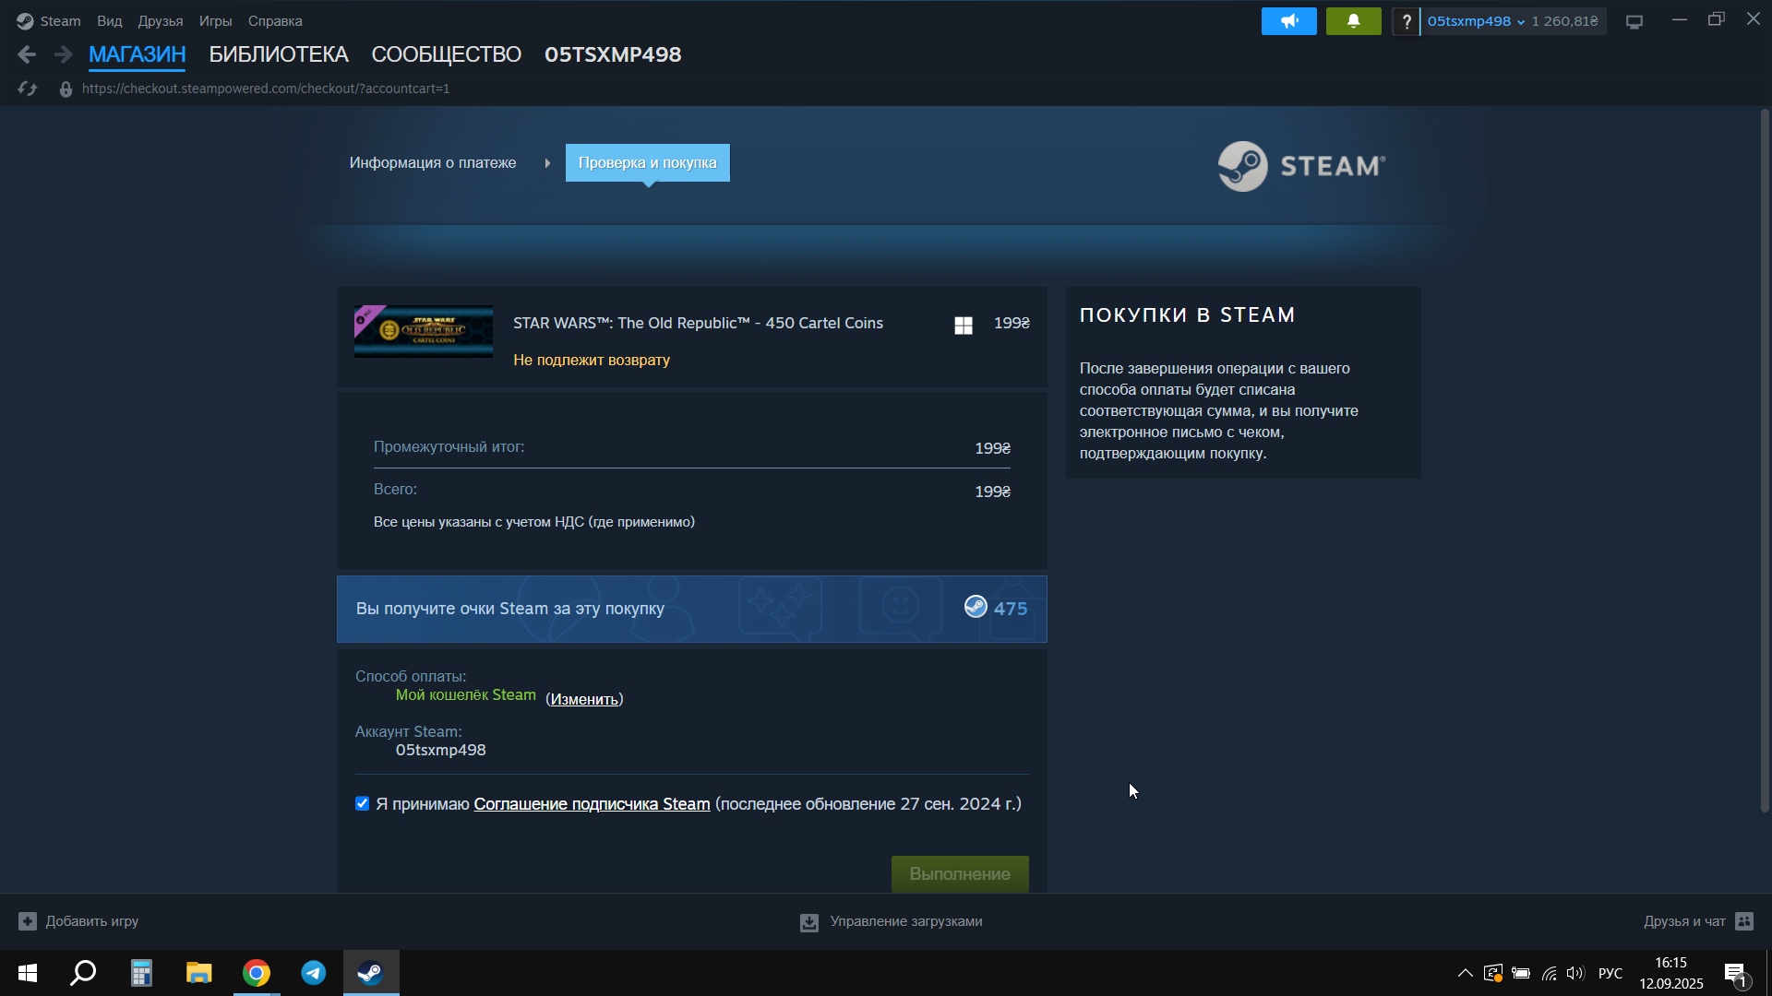The width and height of the screenshot is (1772, 996).
Task: Click the Steam logo in the menu bar
Action: (25, 21)
